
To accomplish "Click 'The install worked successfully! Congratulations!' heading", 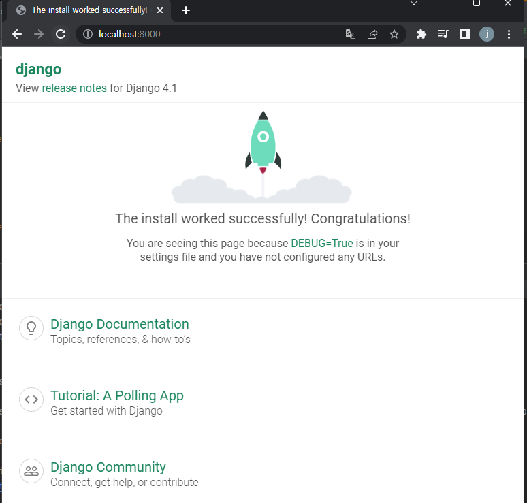I will pyautogui.click(x=263, y=218).
